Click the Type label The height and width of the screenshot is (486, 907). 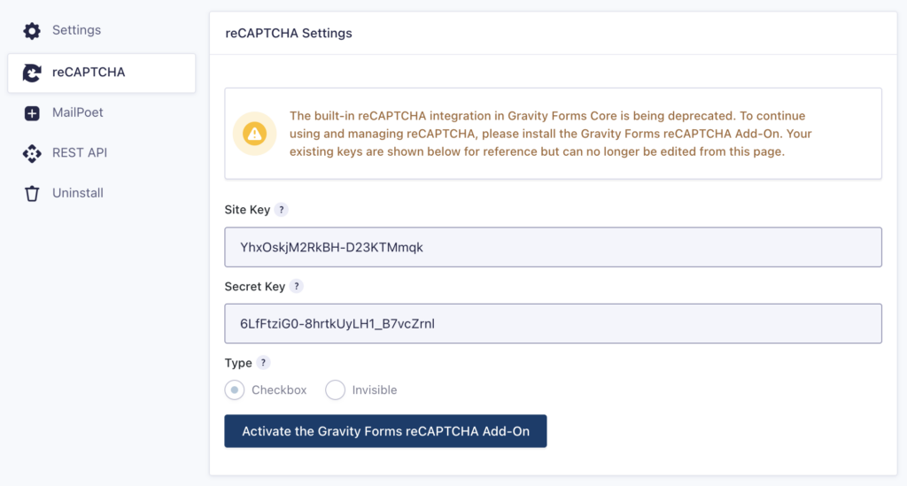tap(237, 363)
